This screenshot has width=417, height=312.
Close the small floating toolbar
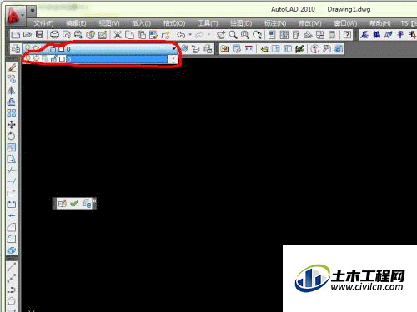click(x=94, y=201)
